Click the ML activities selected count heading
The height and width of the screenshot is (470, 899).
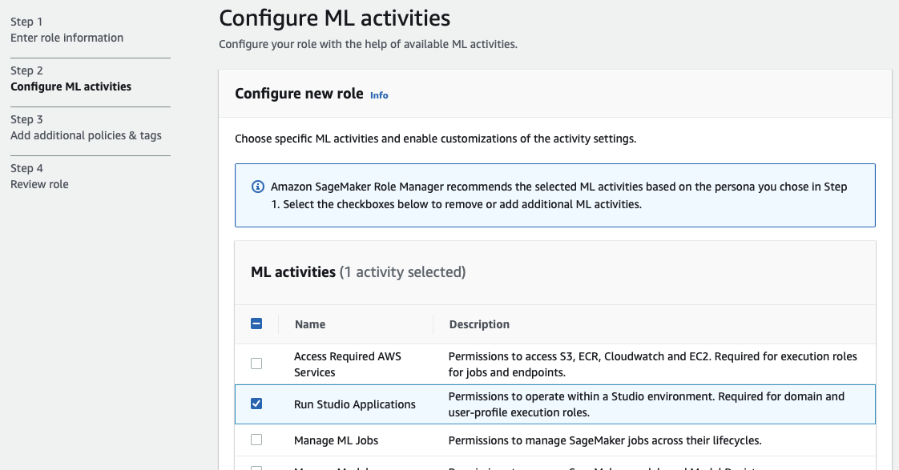[358, 272]
